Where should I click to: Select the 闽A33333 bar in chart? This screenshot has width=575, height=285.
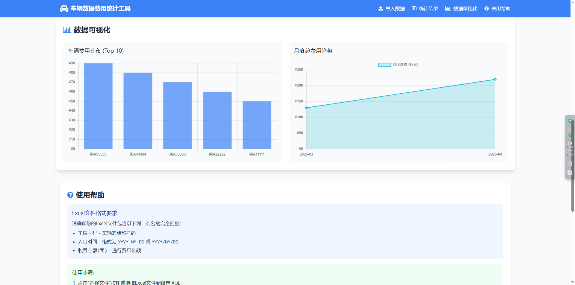click(178, 115)
